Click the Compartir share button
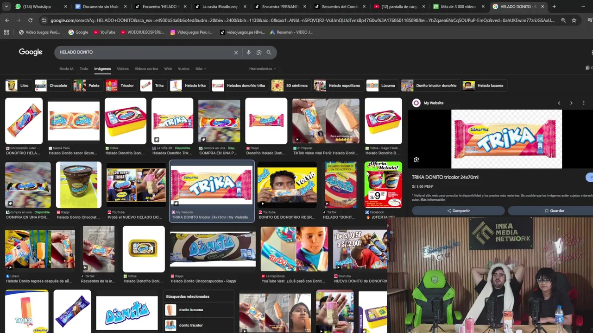Image resolution: width=593 pixels, height=333 pixels. [458, 211]
